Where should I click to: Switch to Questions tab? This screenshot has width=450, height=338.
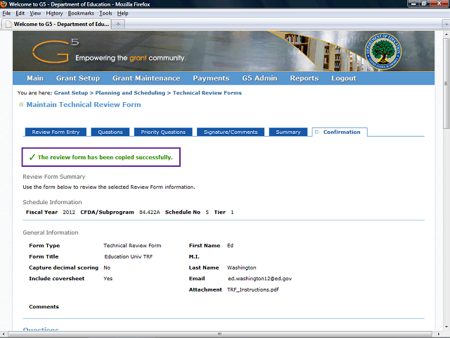coord(110,132)
